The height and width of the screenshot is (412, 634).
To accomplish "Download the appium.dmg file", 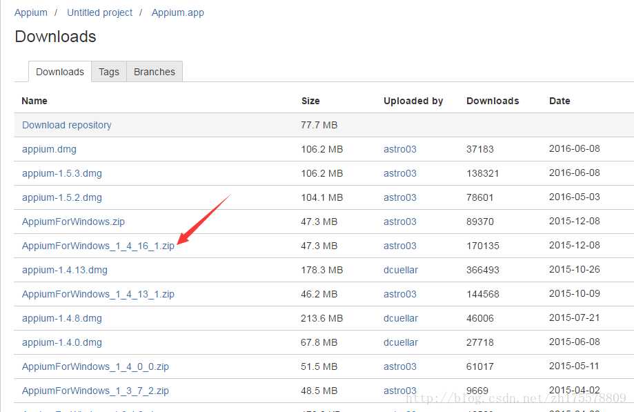I will pyautogui.click(x=49, y=149).
